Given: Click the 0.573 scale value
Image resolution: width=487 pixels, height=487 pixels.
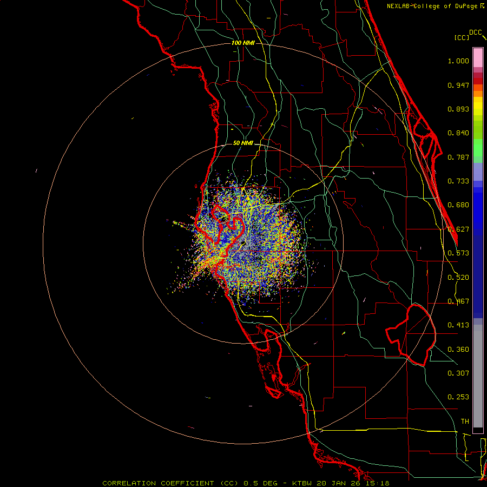Looking at the screenshot, I should pyautogui.click(x=458, y=253).
